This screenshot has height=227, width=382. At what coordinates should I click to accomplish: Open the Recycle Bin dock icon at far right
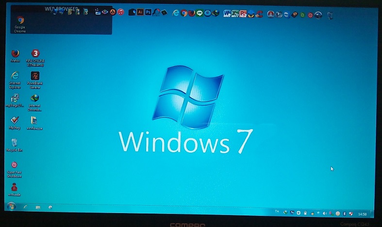pyautogui.click(x=330, y=16)
